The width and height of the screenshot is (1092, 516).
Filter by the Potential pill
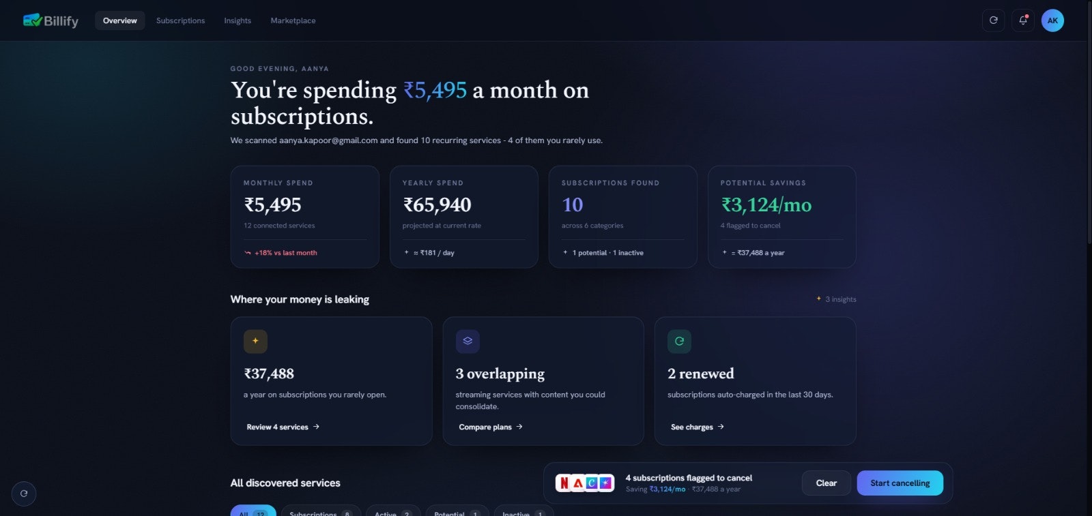tap(457, 511)
